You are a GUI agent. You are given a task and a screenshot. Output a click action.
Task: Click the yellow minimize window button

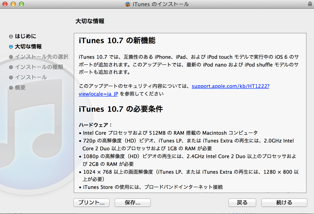tap(13, 4)
